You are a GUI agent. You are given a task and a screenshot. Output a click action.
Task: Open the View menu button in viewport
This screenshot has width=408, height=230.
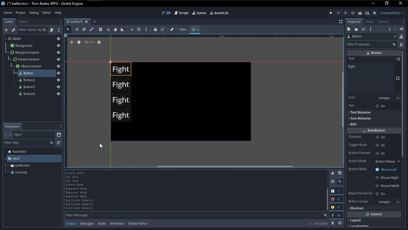tap(183, 30)
